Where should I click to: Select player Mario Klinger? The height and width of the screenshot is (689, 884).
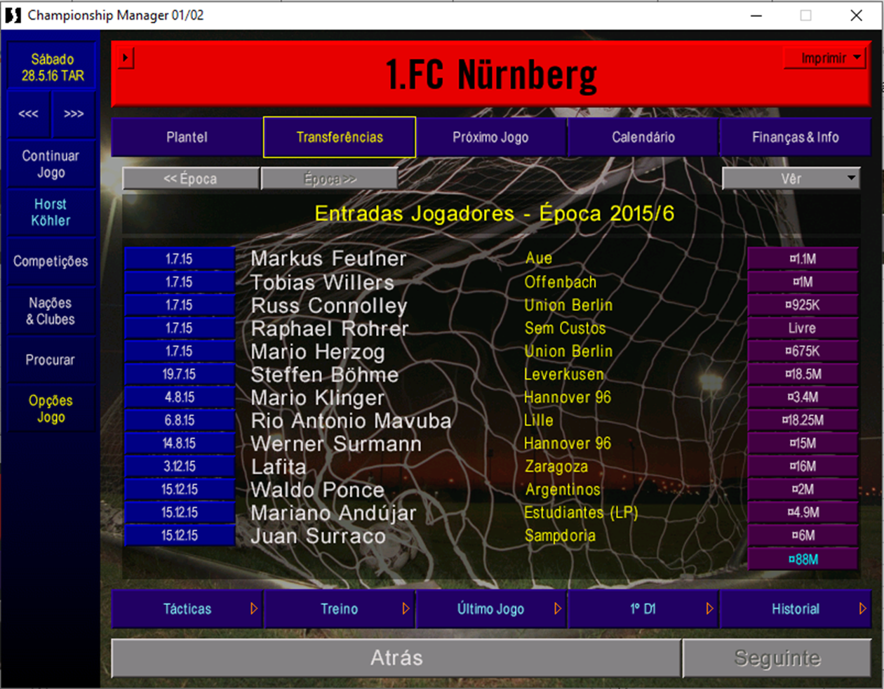pyautogui.click(x=318, y=397)
